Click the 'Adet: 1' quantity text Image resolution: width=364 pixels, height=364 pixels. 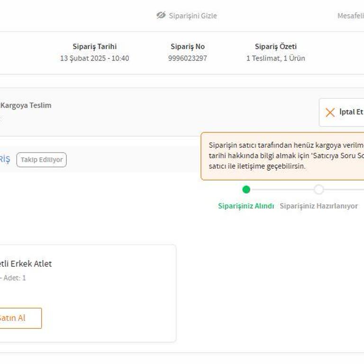(x=15, y=278)
